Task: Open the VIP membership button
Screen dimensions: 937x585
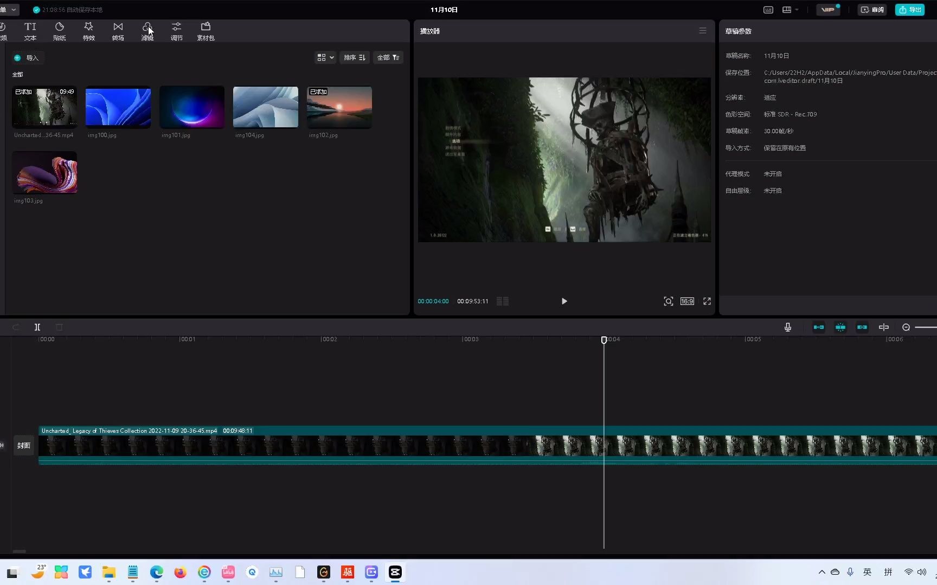Action: pos(828,10)
